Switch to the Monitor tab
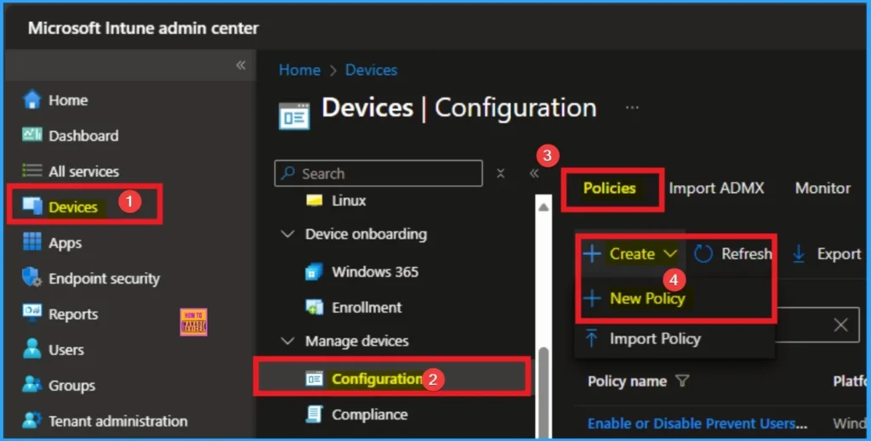The image size is (871, 441). 823,188
